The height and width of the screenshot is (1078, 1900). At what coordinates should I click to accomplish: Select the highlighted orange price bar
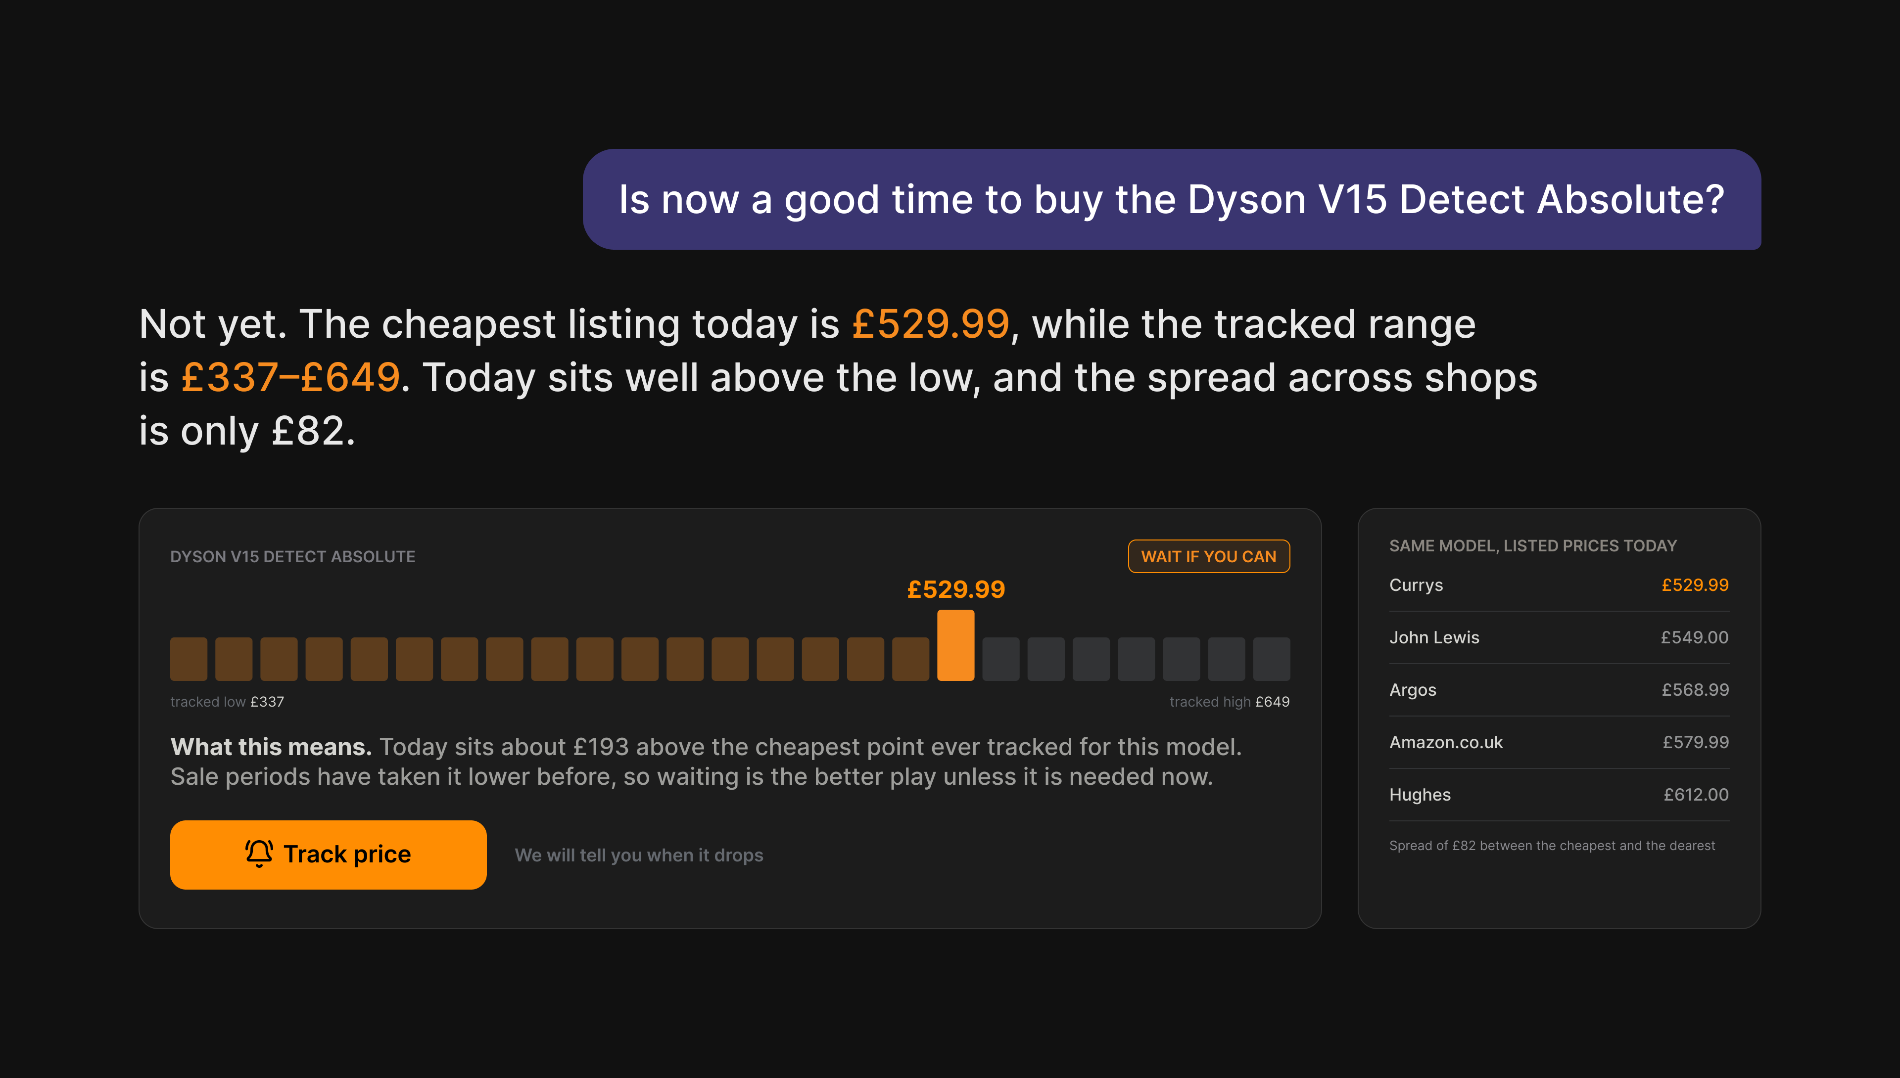[x=955, y=645]
